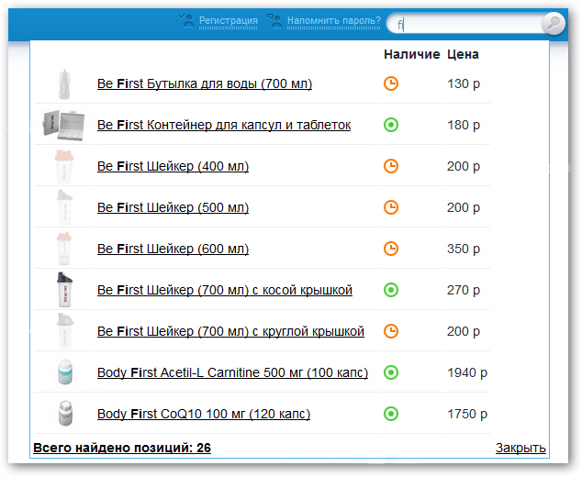Open Be First Бутылка для воды (700 мл)

(x=205, y=83)
